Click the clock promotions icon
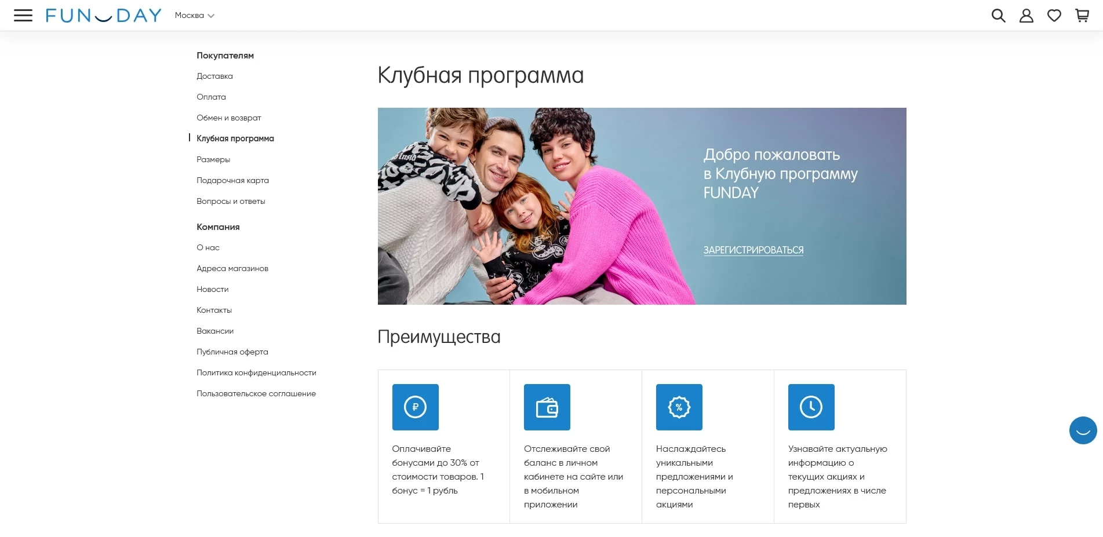The width and height of the screenshot is (1103, 537). tap(811, 407)
